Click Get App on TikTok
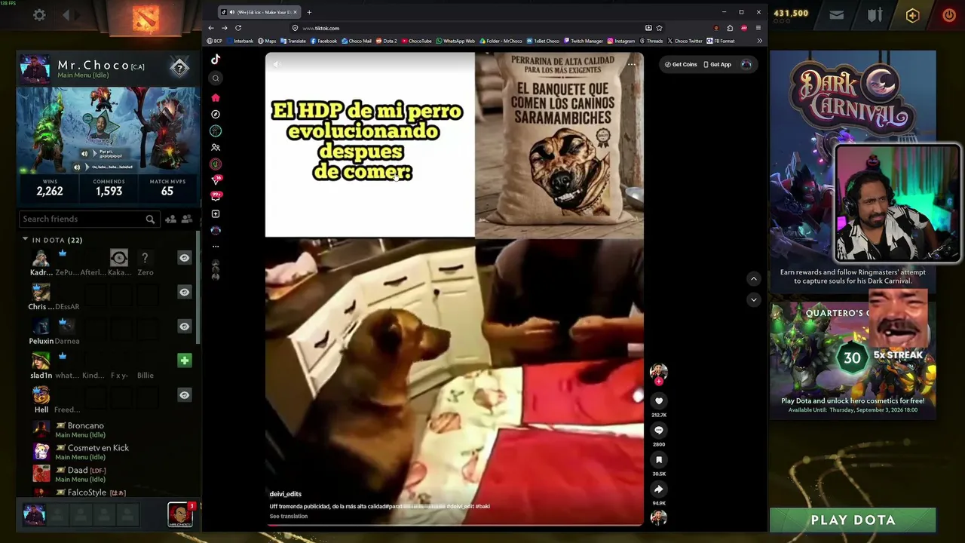 tap(717, 65)
